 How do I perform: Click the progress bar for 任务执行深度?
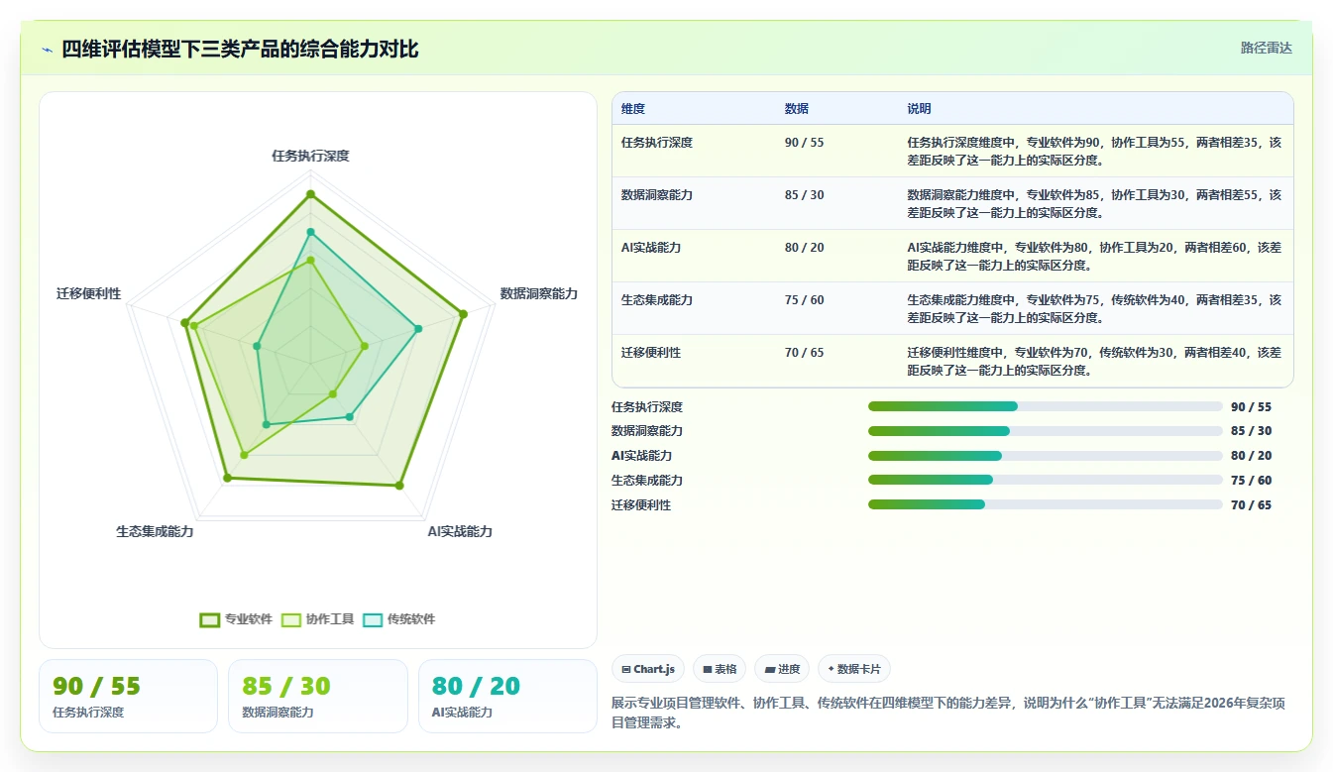click(1046, 406)
